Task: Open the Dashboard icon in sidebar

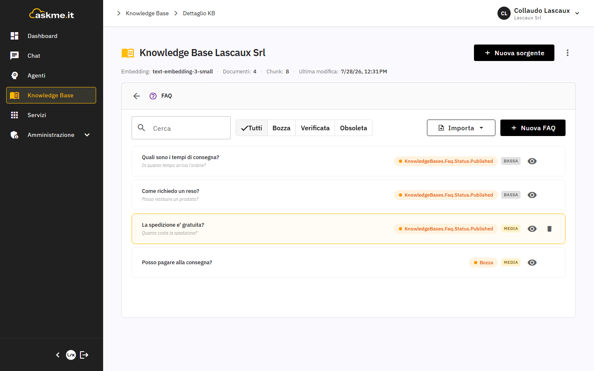Action: point(14,36)
